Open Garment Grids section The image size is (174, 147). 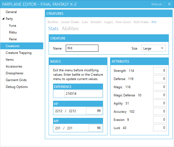(x=16, y=80)
